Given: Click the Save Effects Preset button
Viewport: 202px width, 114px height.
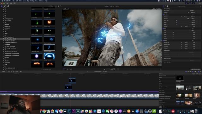Looking at the screenshot, I should [196, 69].
